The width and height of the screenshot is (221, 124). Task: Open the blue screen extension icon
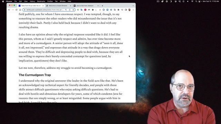pos(107,10)
